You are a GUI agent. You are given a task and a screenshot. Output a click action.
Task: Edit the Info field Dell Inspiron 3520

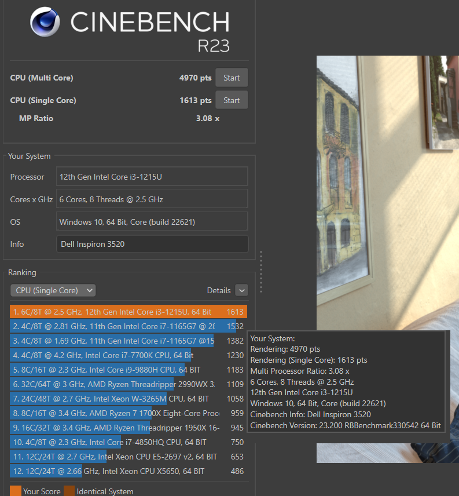pyautogui.click(x=152, y=244)
